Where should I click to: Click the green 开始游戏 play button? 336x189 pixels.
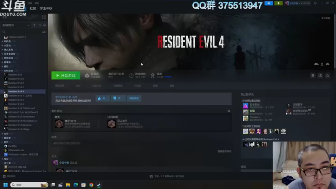pos(66,76)
